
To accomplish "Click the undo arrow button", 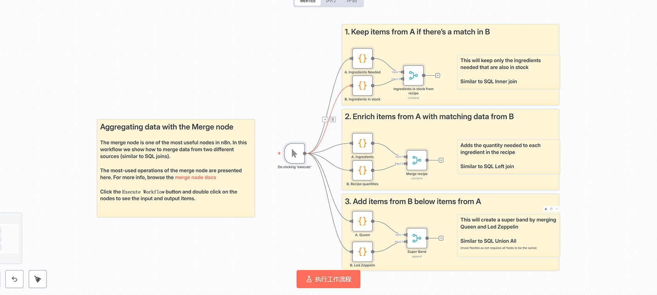I will (14, 279).
